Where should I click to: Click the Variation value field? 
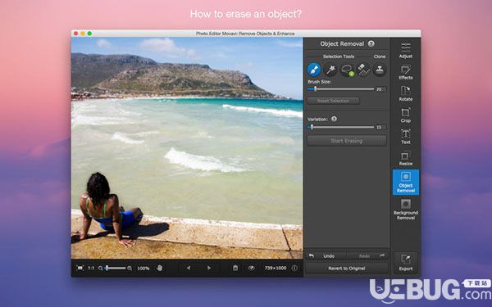[381, 127]
